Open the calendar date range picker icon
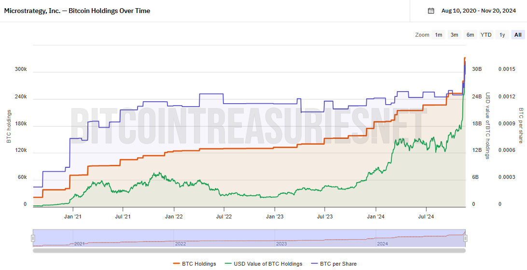 point(431,11)
